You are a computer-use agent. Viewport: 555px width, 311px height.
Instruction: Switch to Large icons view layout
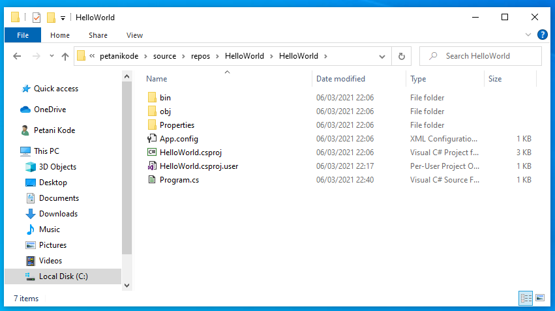(540, 298)
